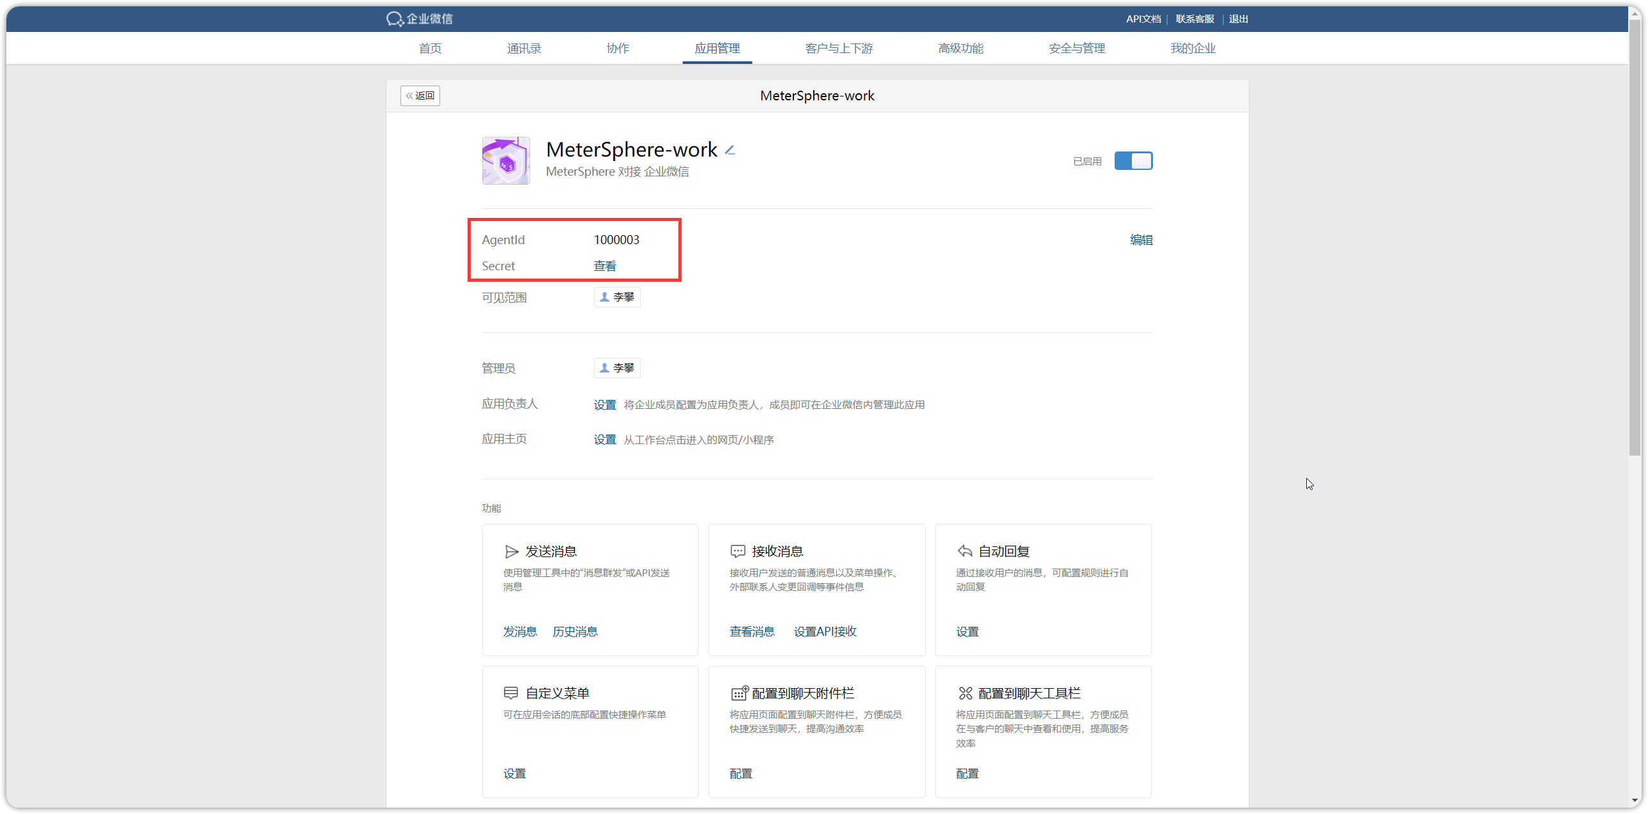This screenshot has height=814, width=1648.
Task: Open the 首页 tab
Action: pos(430,48)
